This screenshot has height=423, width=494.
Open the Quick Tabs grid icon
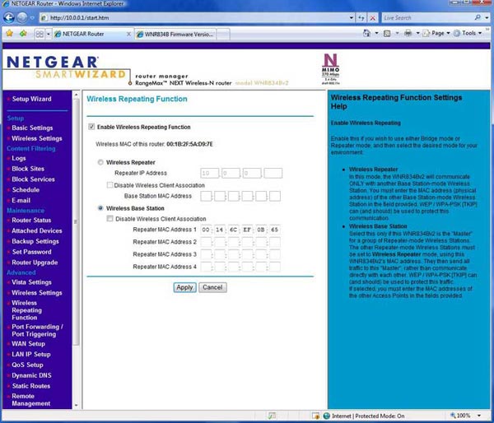(x=40, y=34)
